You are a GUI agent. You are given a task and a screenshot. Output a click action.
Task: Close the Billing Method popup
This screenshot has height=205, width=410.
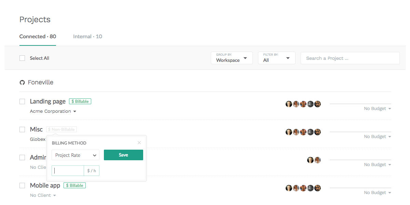[139, 143]
